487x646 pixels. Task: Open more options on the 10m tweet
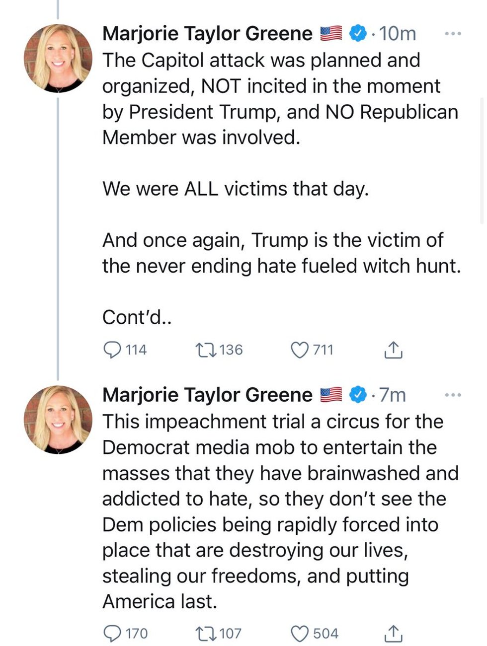(453, 34)
